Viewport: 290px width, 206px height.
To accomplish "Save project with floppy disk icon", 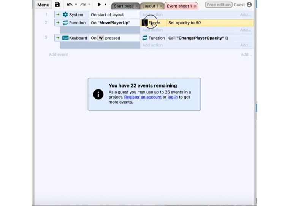I will [x=57, y=5].
